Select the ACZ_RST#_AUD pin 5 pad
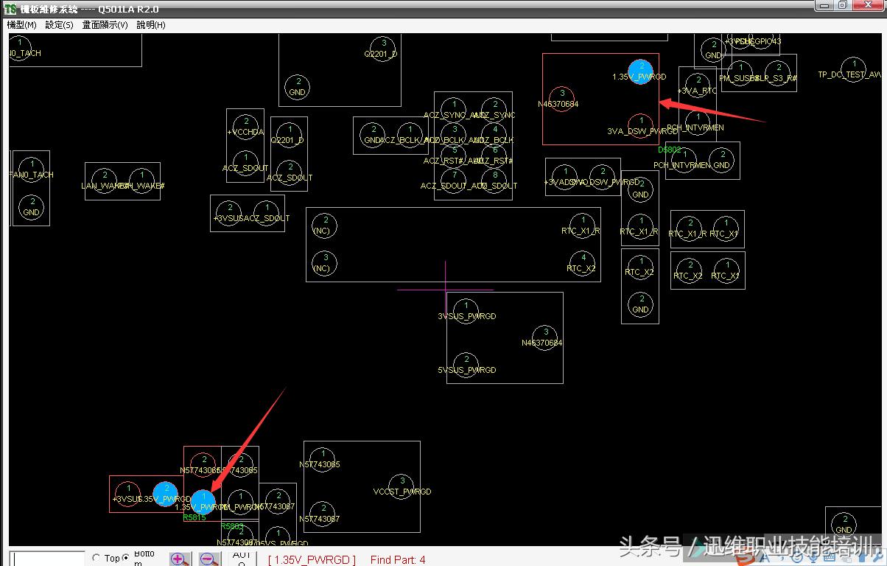 pyautogui.click(x=454, y=155)
